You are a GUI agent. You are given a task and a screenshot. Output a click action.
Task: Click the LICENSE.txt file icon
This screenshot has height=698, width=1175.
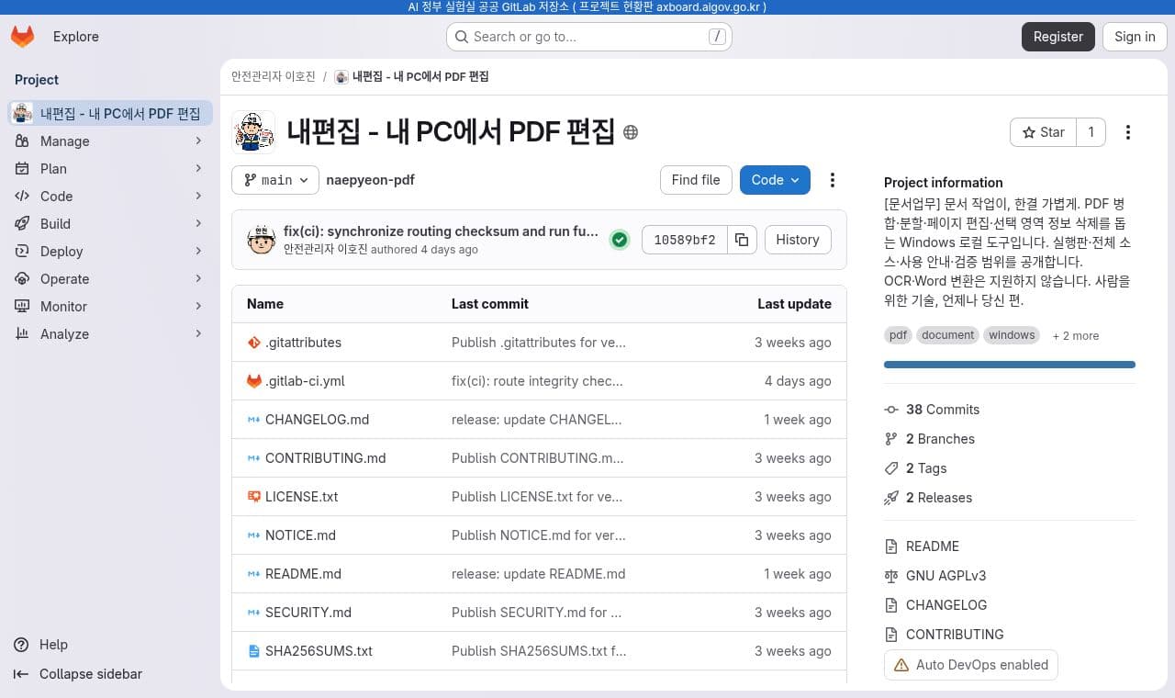254,497
